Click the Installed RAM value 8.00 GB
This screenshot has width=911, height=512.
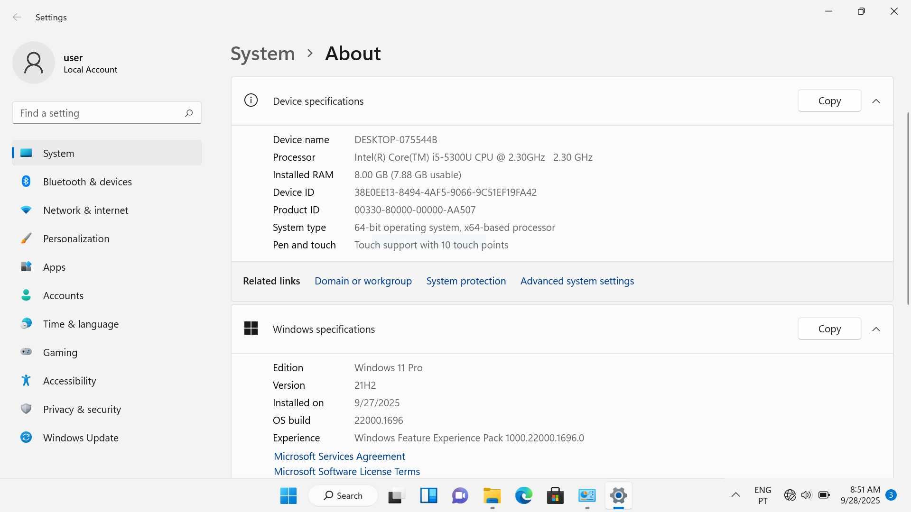pos(408,175)
